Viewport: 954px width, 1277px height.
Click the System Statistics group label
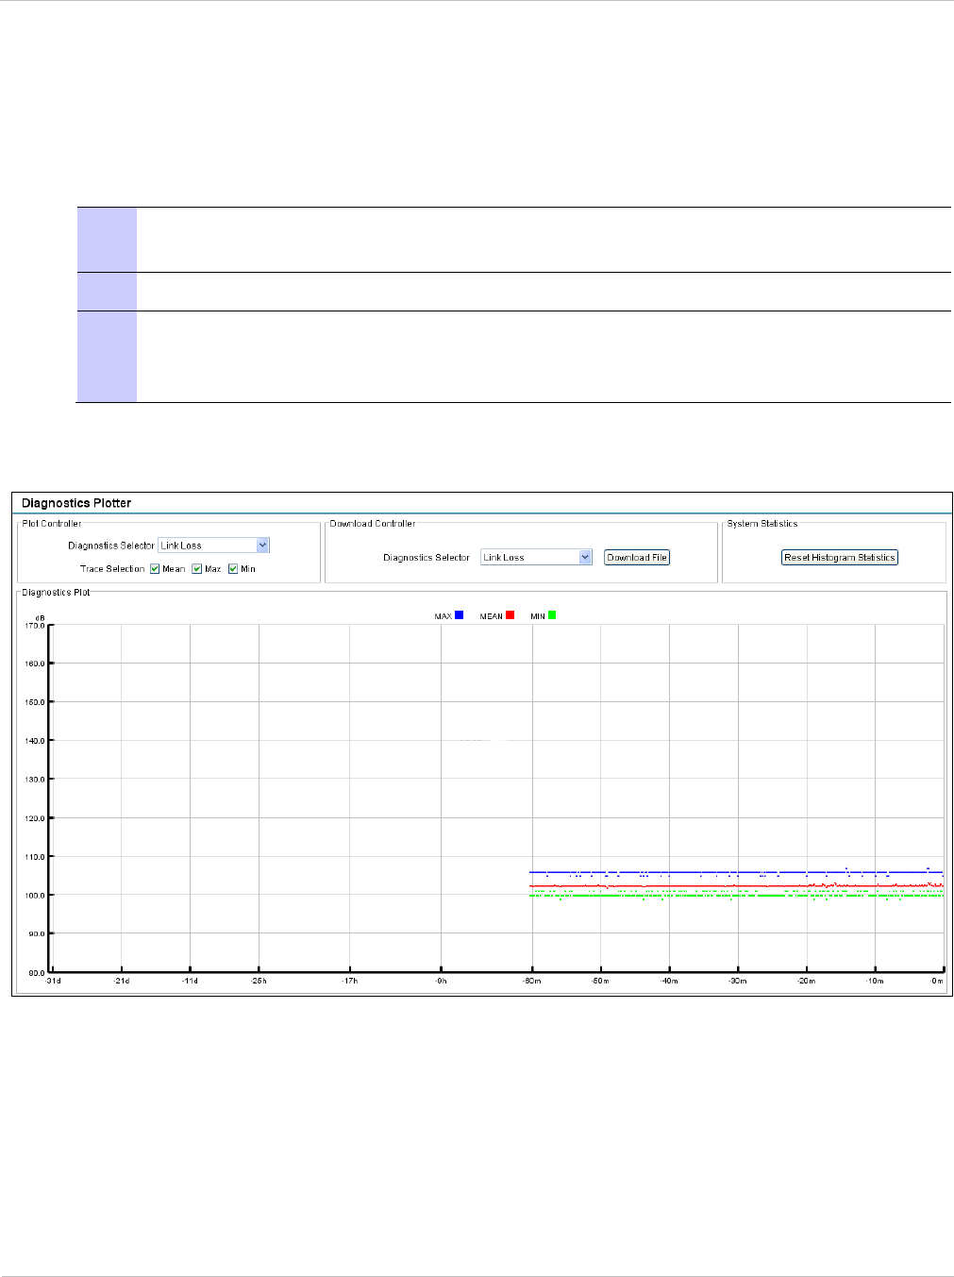762,524
